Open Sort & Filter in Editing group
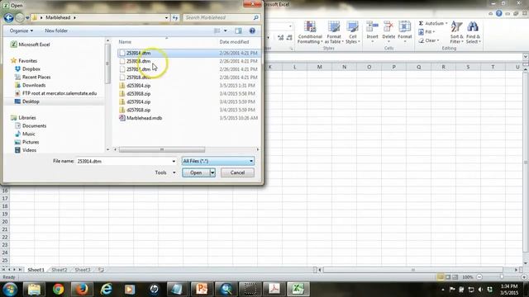This screenshot has width=529, height=297. [x=456, y=32]
